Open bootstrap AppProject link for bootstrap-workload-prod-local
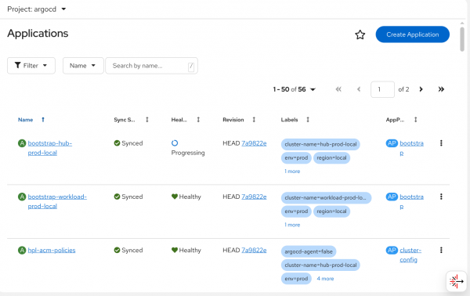 [x=411, y=201]
